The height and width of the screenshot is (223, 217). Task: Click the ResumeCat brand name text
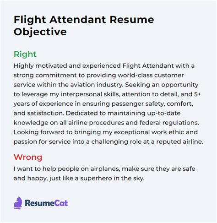point(46,203)
